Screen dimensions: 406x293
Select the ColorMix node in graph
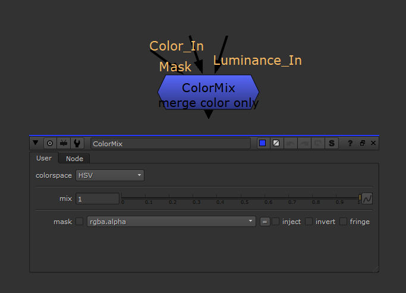tap(209, 92)
